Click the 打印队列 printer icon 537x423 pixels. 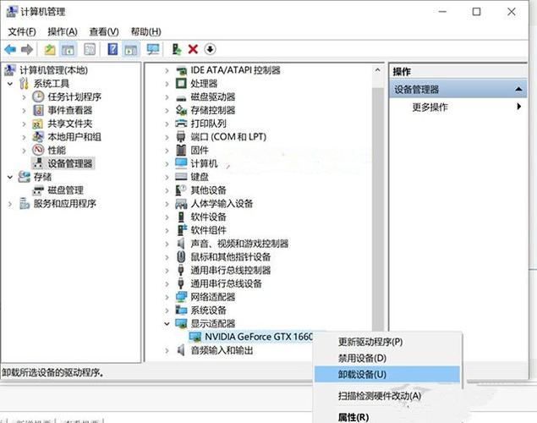[x=181, y=124]
